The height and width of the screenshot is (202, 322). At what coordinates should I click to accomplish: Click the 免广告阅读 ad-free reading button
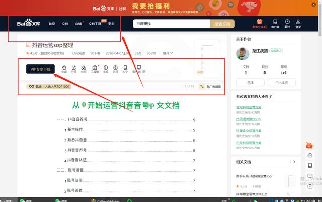click(x=210, y=87)
